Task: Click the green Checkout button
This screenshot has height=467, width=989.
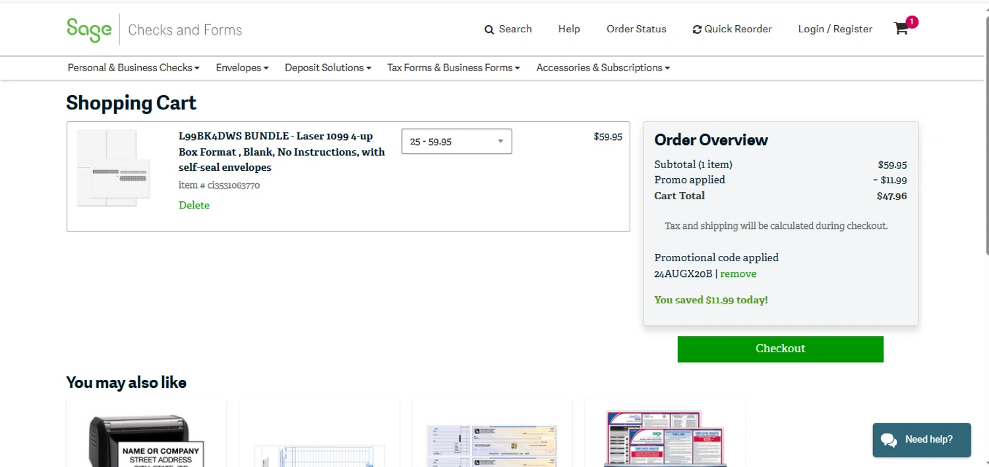Action: point(781,349)
